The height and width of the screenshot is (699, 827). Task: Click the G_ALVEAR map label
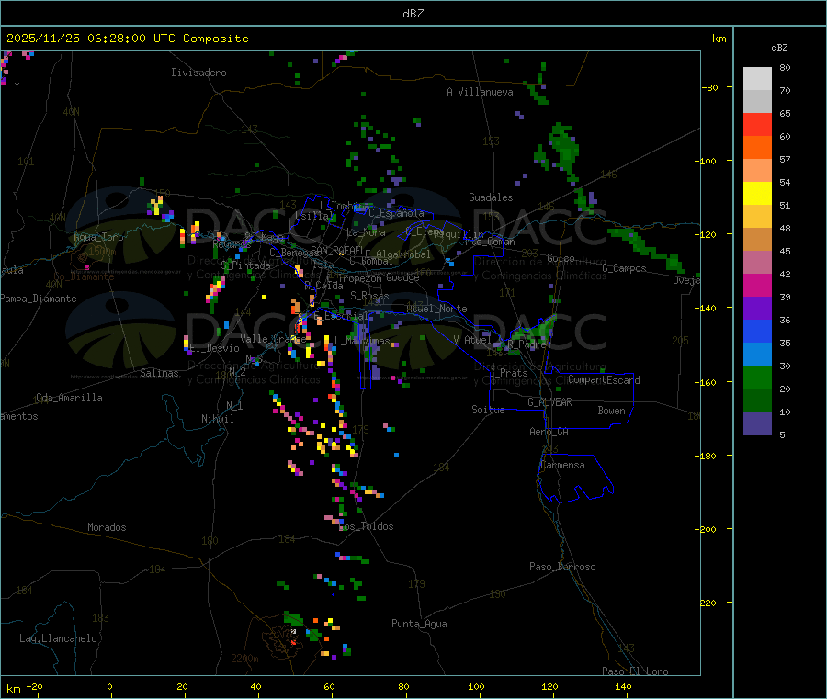550,402
